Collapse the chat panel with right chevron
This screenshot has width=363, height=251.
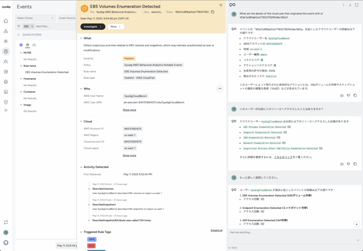tap(350, 5)
